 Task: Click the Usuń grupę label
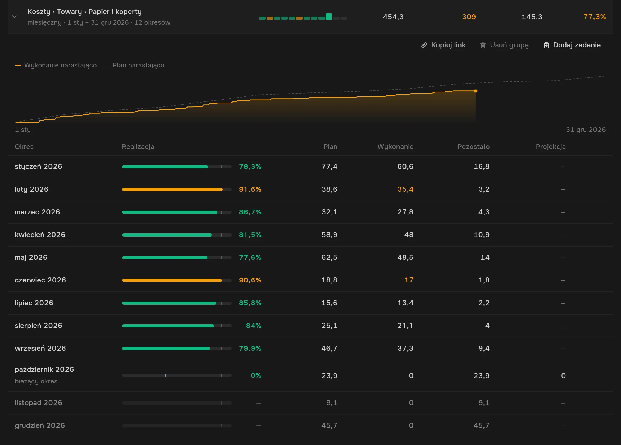click(509, 45)
